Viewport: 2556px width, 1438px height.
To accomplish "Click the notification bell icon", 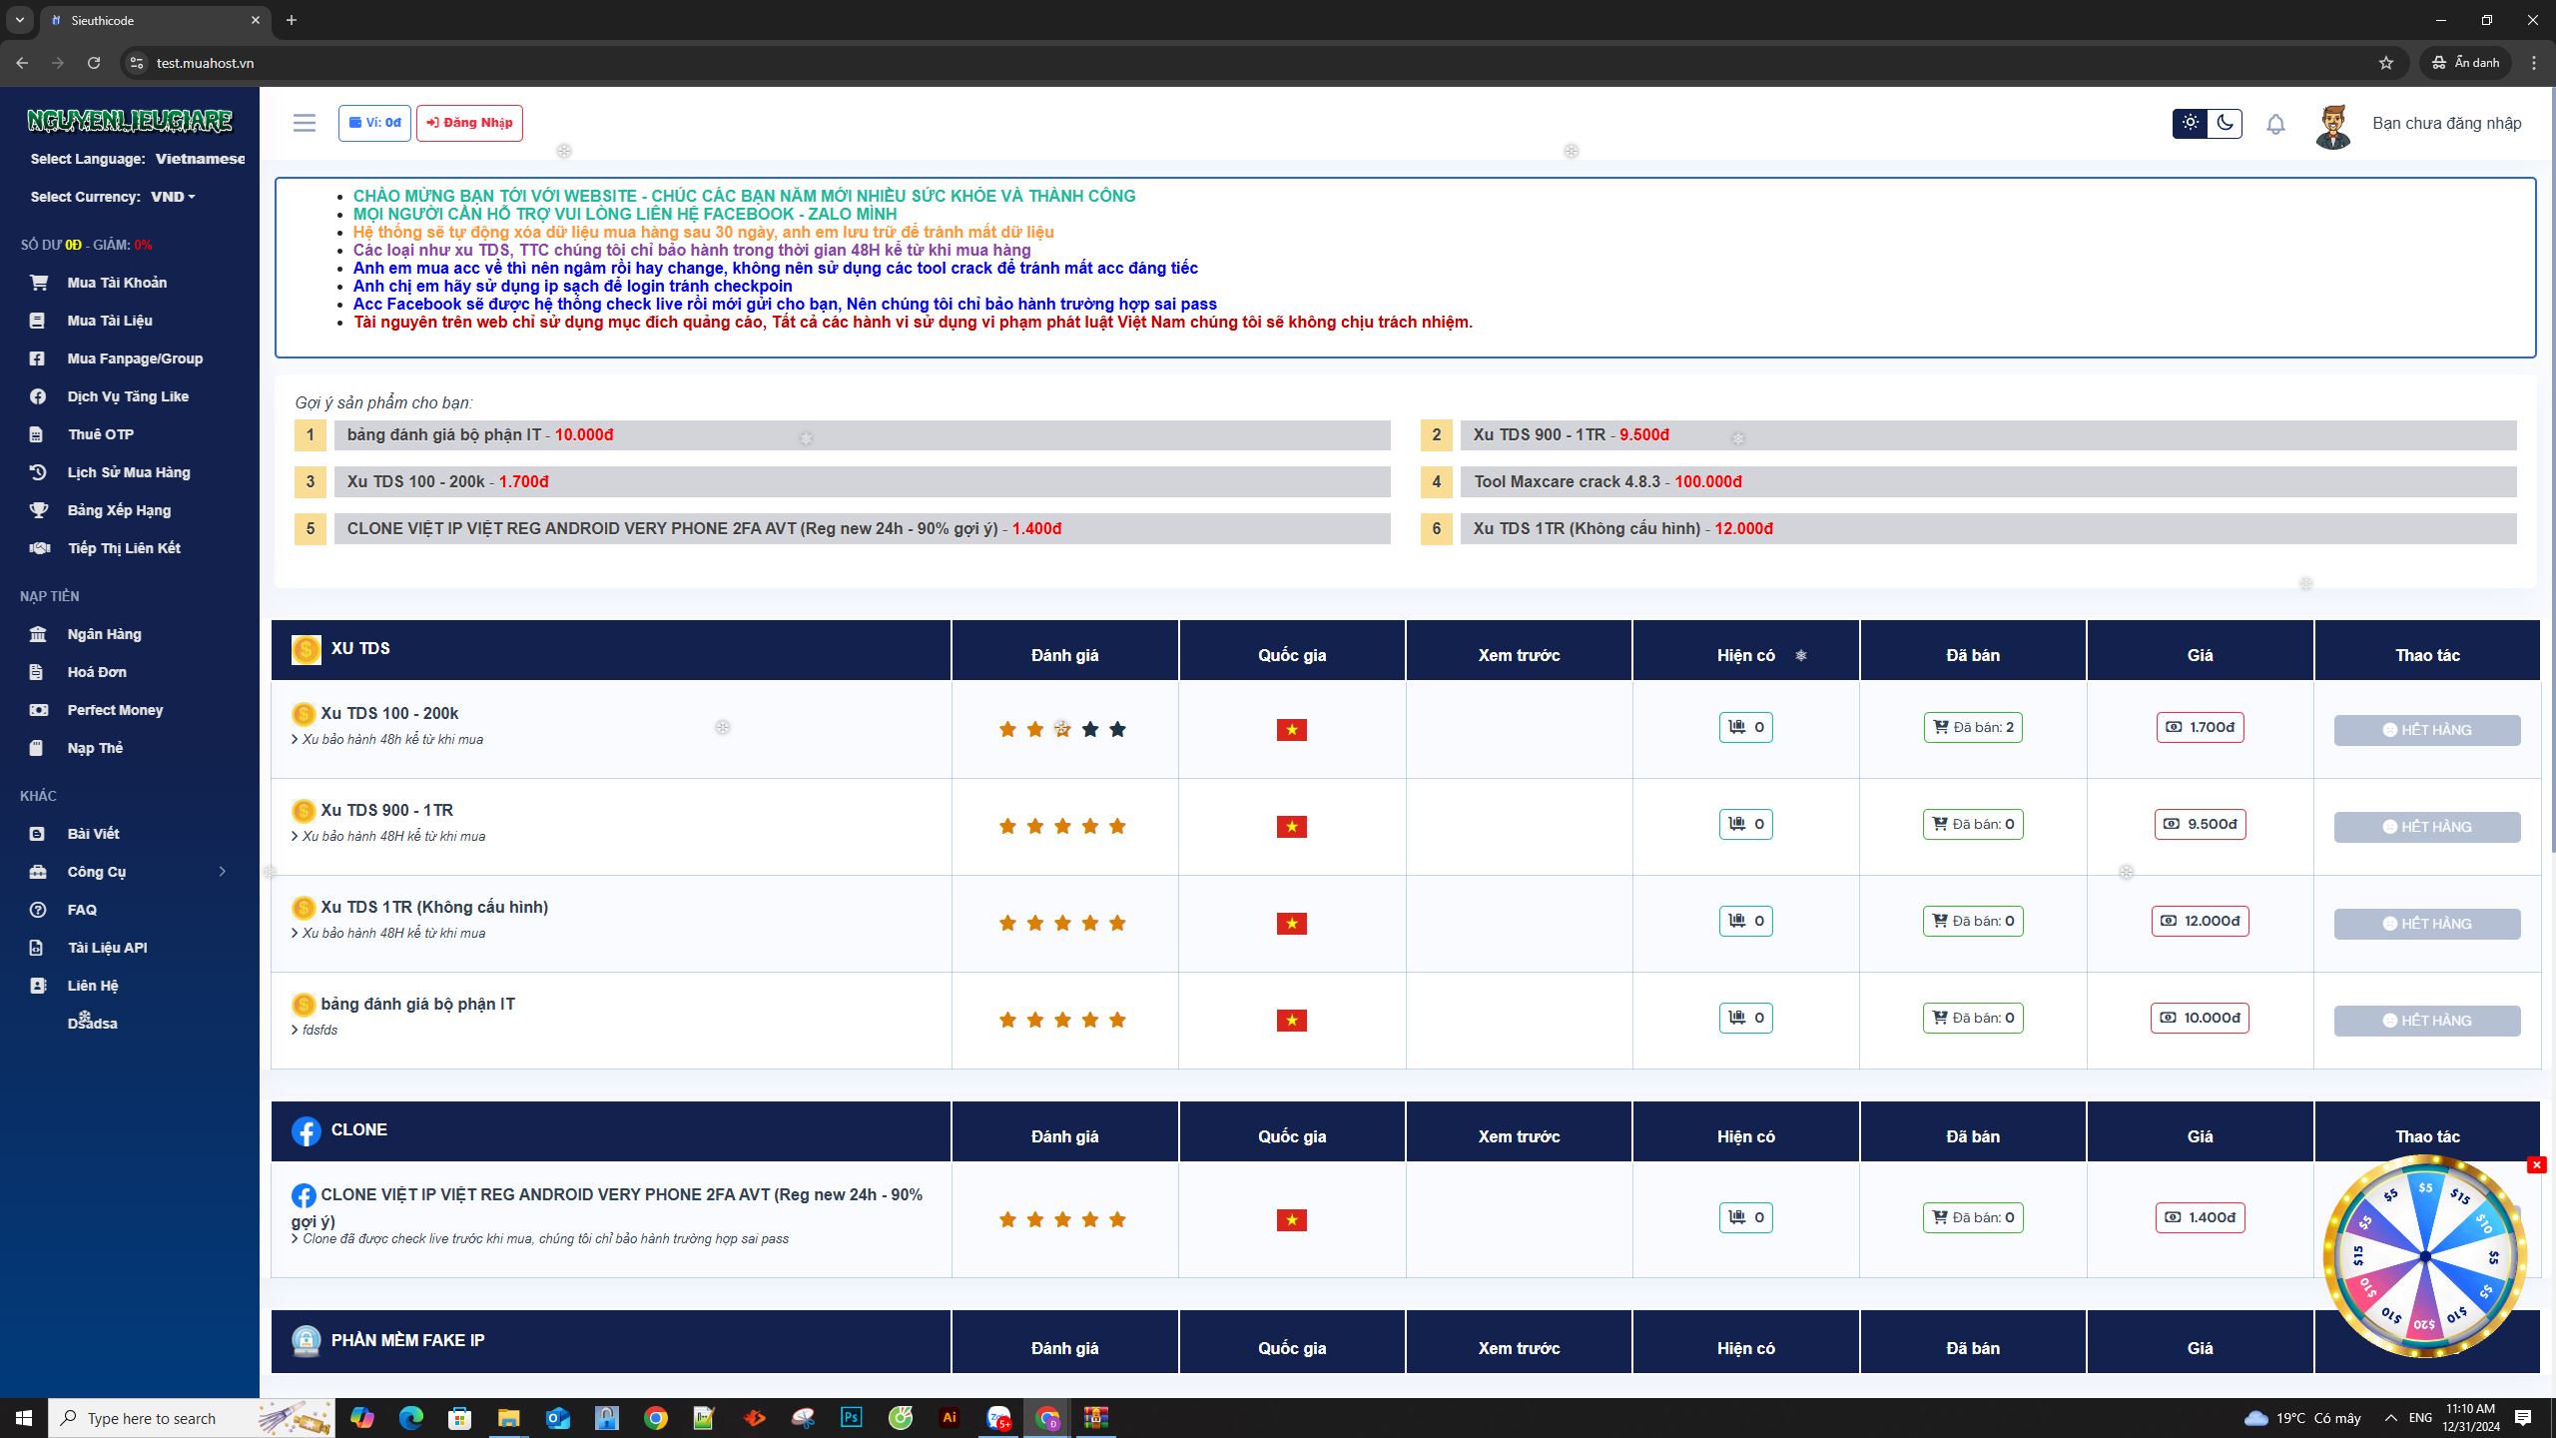I will [2275, 125].
